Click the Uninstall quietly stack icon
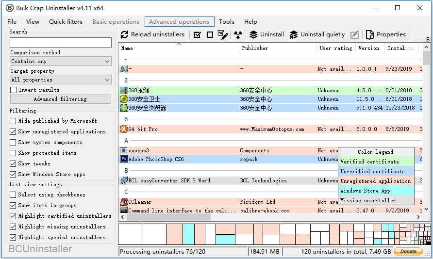Screen dimensions: 433x259 (294, 35)
